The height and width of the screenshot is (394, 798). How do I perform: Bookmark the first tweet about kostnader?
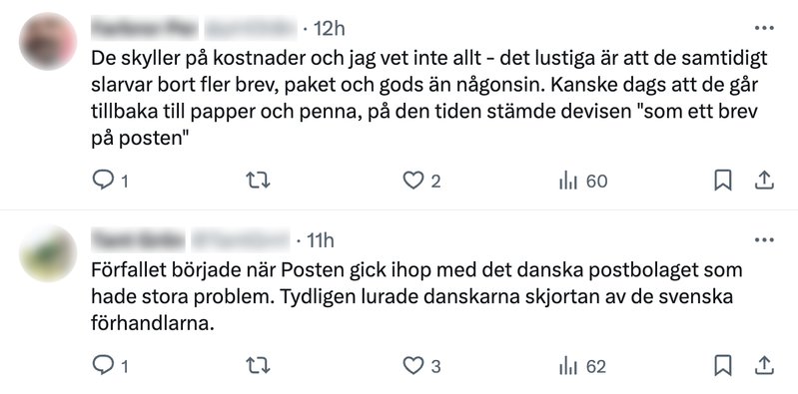(x=723, y=181)
